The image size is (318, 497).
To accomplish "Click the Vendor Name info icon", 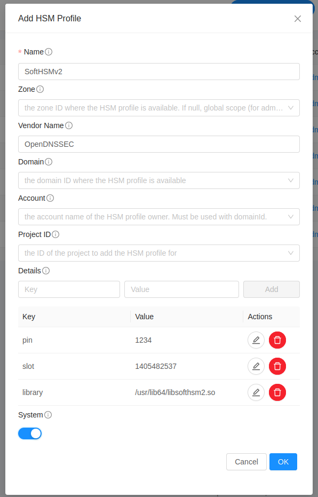I will (x=68, y=125).
